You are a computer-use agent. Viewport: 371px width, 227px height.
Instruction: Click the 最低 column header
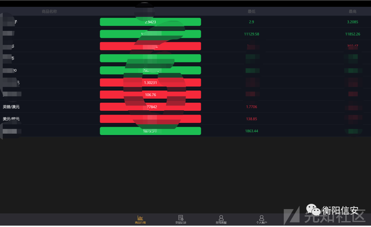[x=251, y=11]
